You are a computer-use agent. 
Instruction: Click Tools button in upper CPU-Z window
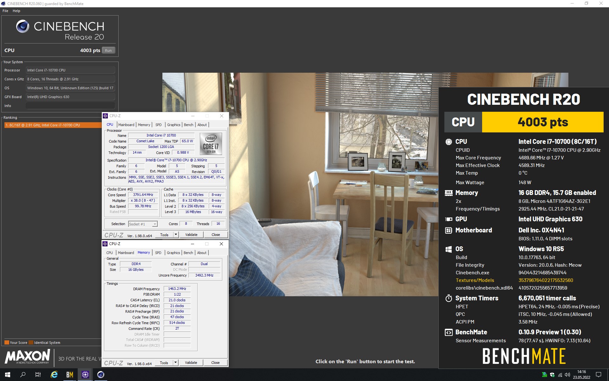coord(164,235)
